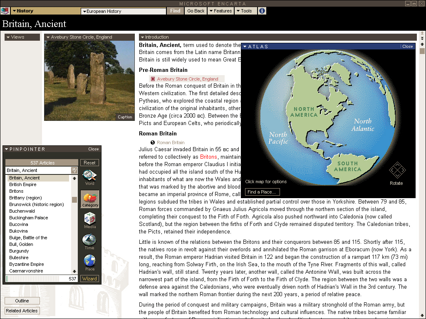Click the Avebury Stone Circle photo
The height and width of the screenshot is (319, 426).
89,81
